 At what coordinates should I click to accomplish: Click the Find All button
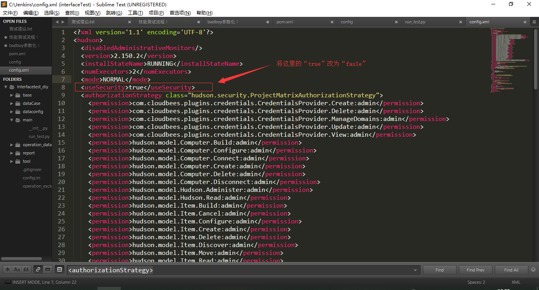click(511, 270)
